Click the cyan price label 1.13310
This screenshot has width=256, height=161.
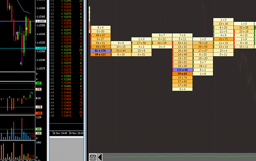tap(41, 48)
